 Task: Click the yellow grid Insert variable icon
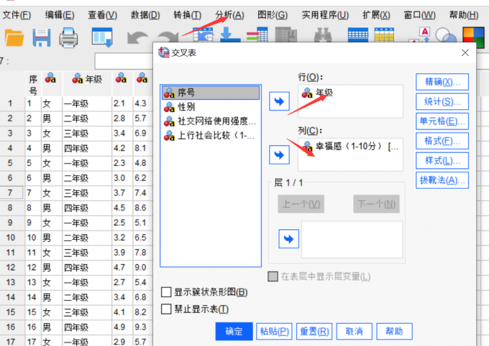point(384,35)
